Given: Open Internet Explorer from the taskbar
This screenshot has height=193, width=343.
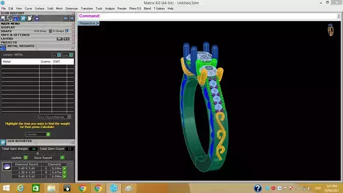Looking at the screenshot, I should pyautogui.click(x=21, y=188).
